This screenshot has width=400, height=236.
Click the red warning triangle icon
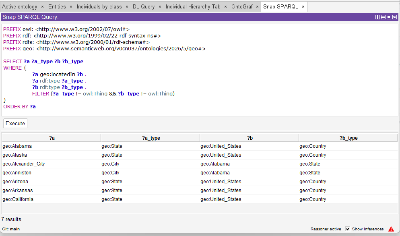(391, 229)
